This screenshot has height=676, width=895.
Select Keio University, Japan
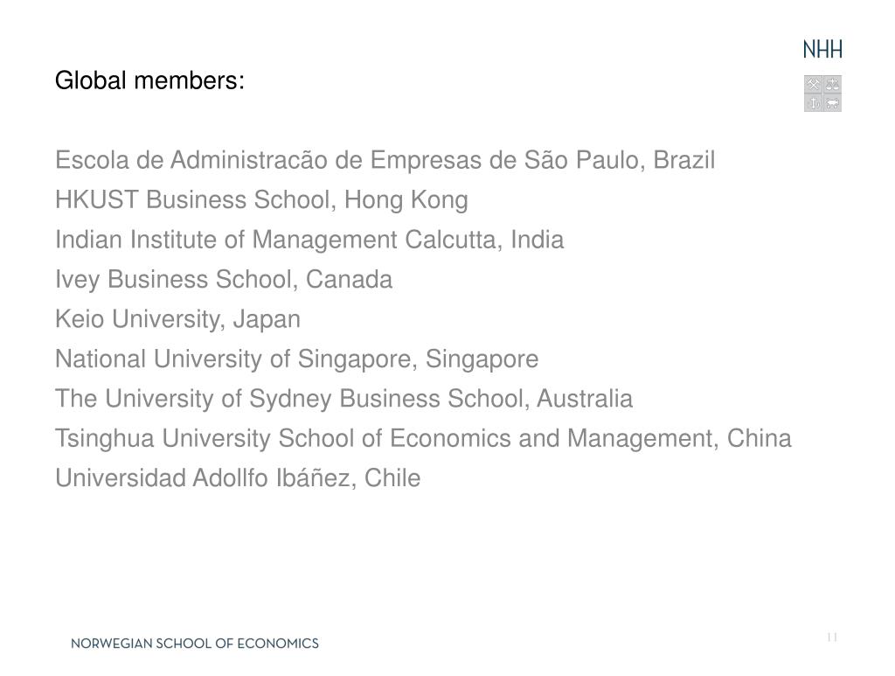(177, 320)
